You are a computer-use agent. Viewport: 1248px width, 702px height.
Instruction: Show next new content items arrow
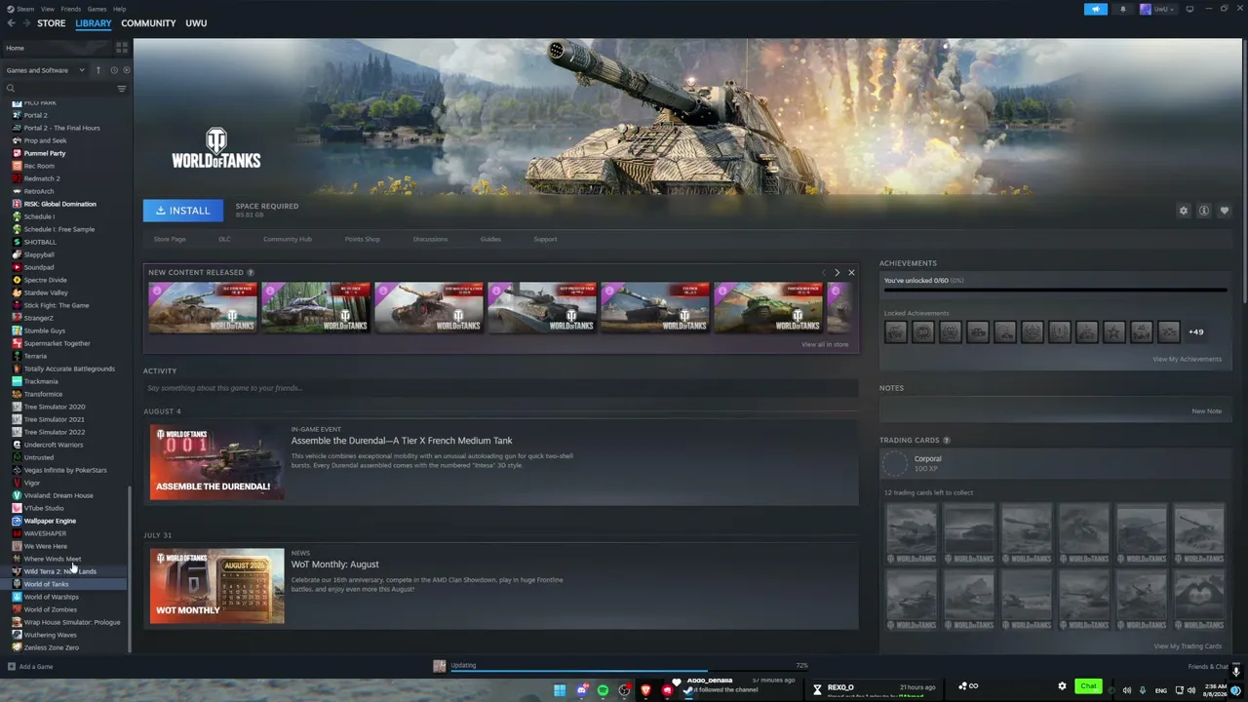tap(837, 273)
